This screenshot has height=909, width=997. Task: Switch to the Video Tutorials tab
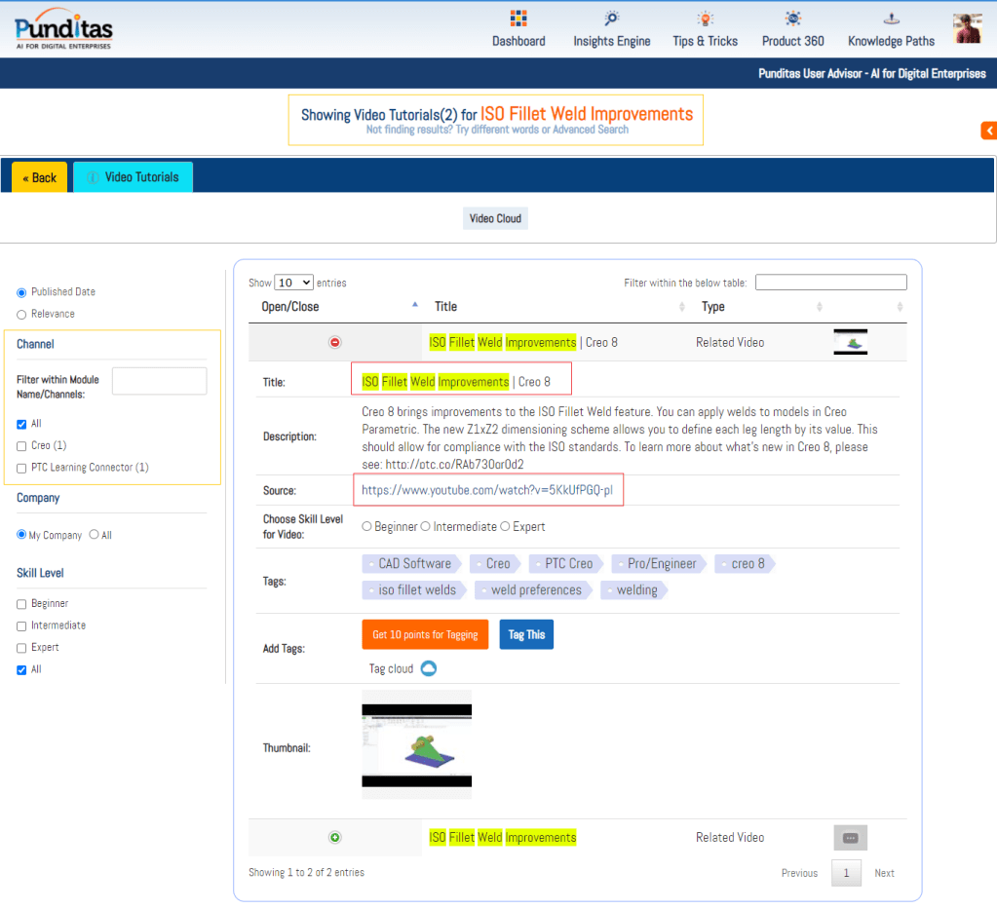tap(134, 177)
